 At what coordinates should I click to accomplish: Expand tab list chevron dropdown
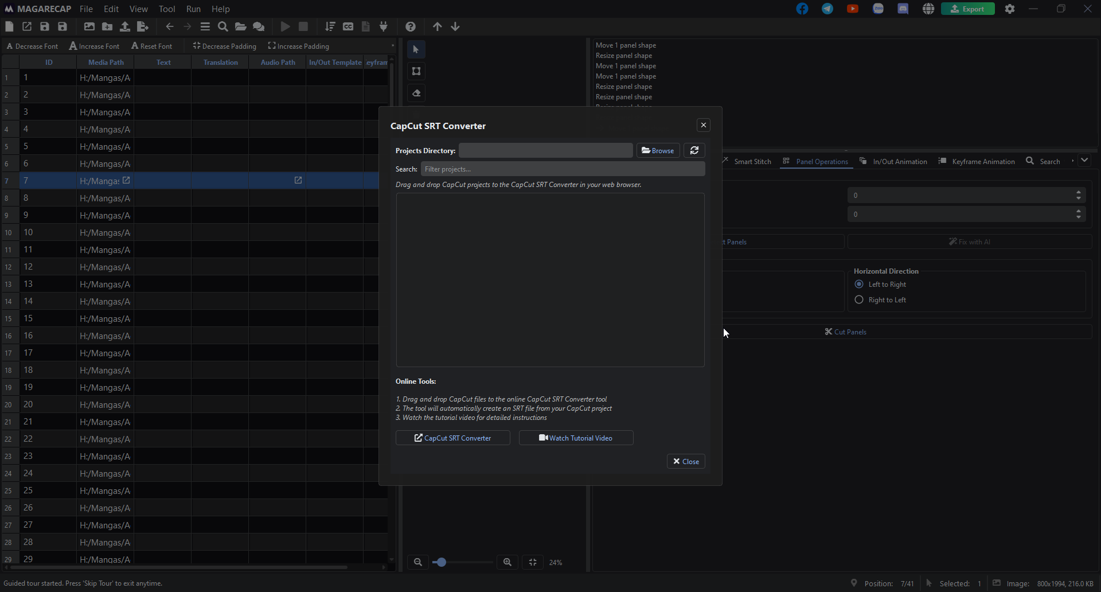point(1084,161)
